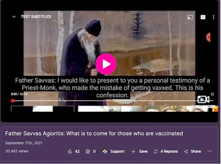Click the video title Father Savvas Agioritis
This screenshot has width=221, height=164.
click(x=94, y=133)
